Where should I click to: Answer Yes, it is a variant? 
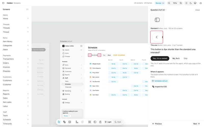pos(160,58)
